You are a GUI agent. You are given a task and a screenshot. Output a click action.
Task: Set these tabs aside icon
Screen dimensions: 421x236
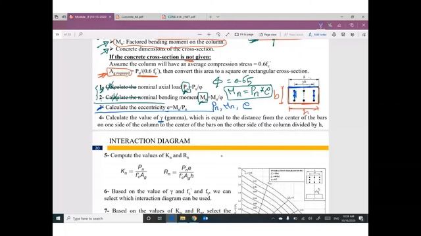(x=64, y=16)
